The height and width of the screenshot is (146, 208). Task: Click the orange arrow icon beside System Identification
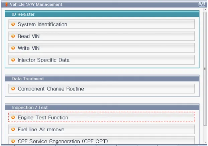pyautogui.click(x=13, y=24)
